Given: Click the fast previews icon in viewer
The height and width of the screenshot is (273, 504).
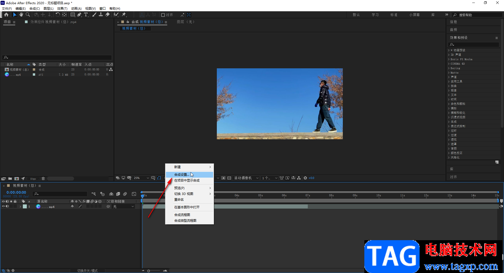Looking at the screenshot, I should (x=287, y=178).
